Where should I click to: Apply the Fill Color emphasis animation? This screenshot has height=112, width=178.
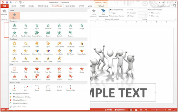[x=71, y=52]
